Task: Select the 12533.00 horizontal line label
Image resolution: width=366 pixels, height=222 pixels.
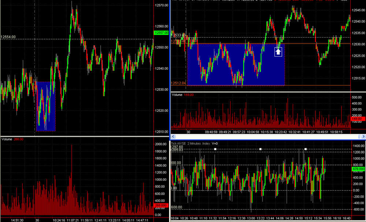Action: coord(179,35)
